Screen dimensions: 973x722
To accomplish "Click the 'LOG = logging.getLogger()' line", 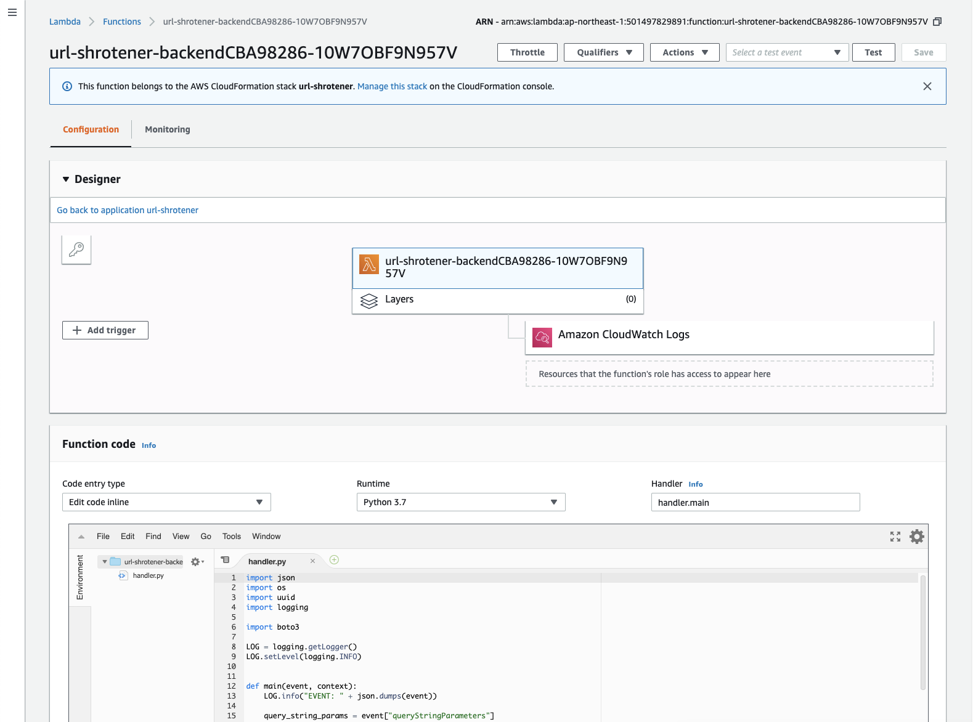I will (x=301, y=647).
